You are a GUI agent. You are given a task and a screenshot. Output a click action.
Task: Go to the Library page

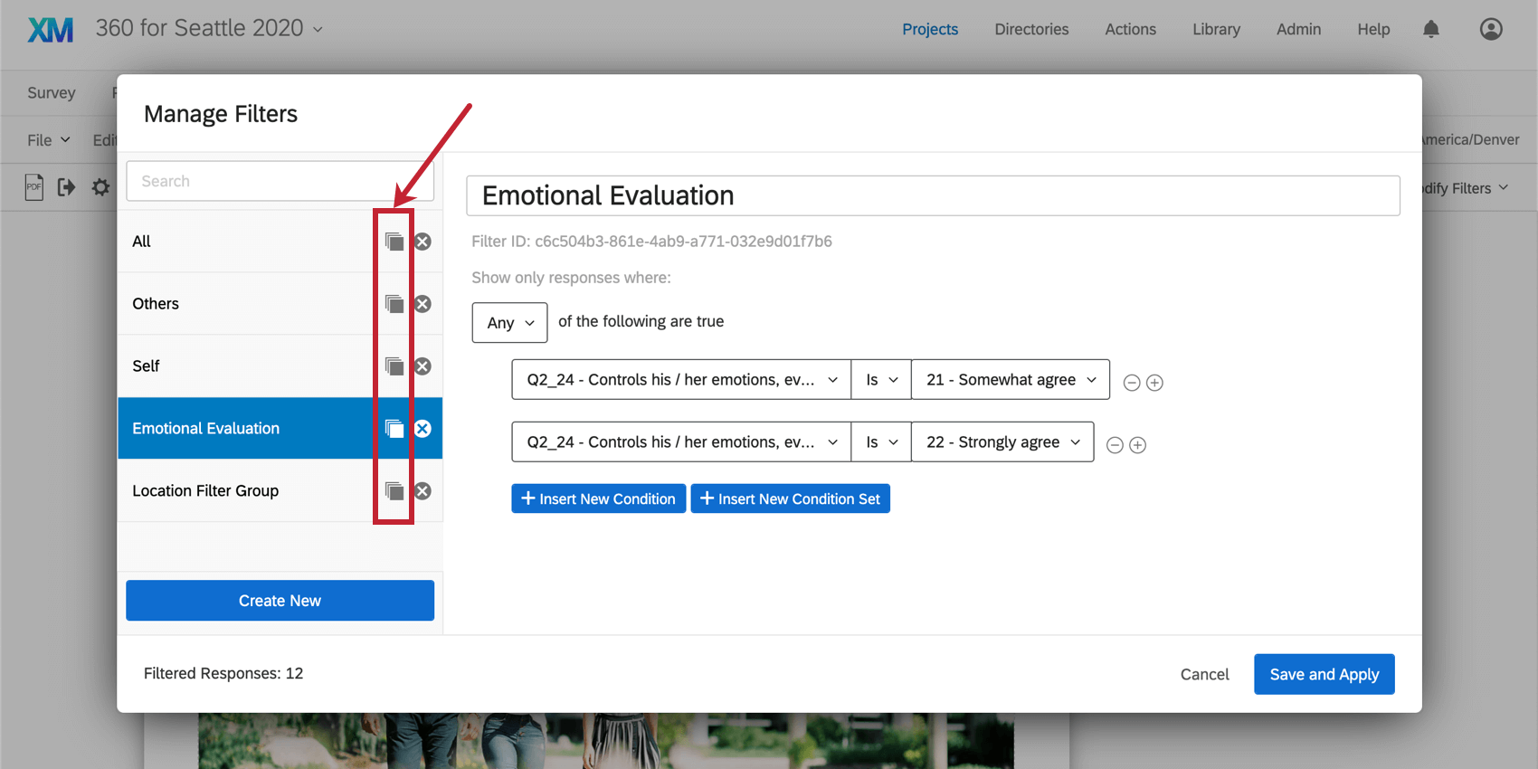1216,29
